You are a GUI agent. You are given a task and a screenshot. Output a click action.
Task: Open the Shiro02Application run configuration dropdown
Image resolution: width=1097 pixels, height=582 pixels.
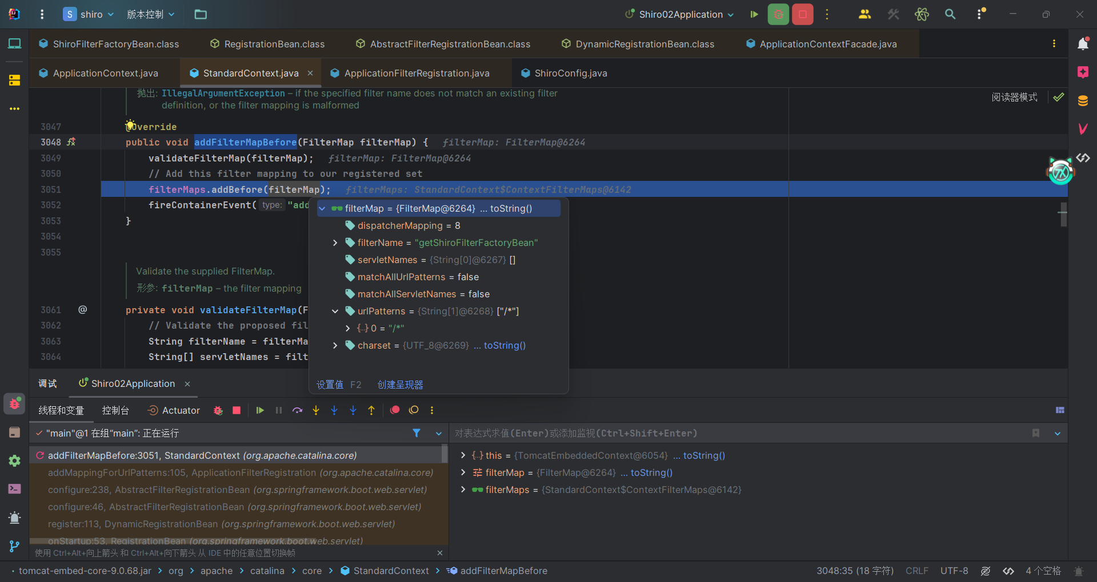click(679, 14)
